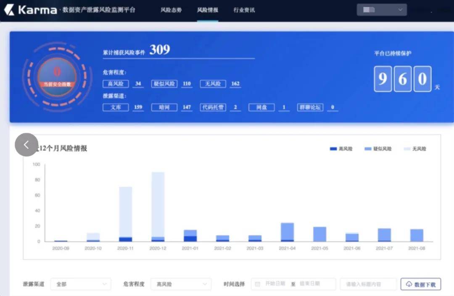Toggle 无风险 legend series in chart

(415, 149)
